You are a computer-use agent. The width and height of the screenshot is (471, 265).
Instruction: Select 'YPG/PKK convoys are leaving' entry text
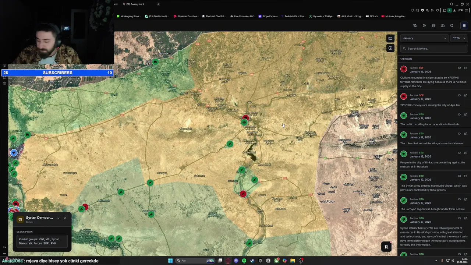430,105
